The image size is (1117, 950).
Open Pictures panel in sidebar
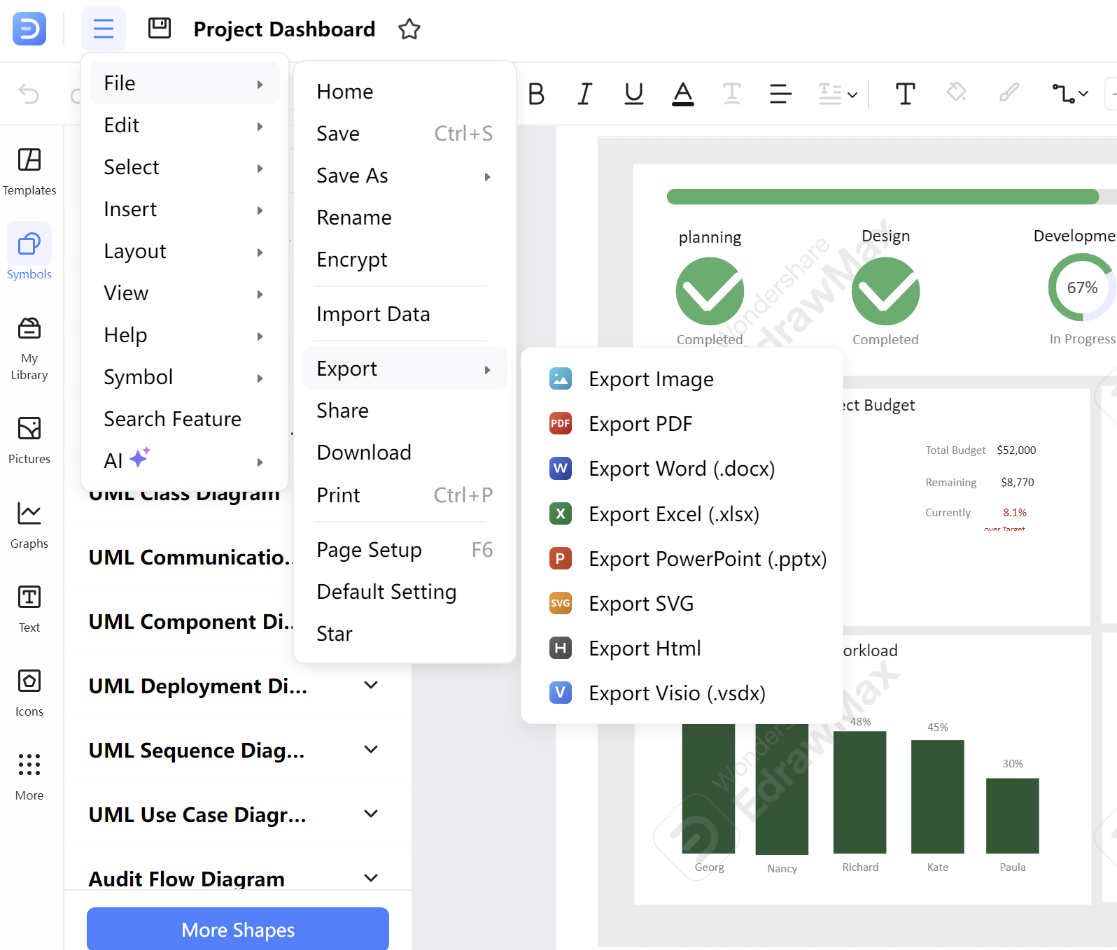29,441
